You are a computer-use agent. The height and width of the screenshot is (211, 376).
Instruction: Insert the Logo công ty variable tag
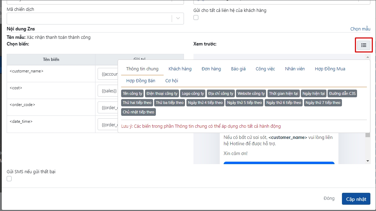(193, 93)
